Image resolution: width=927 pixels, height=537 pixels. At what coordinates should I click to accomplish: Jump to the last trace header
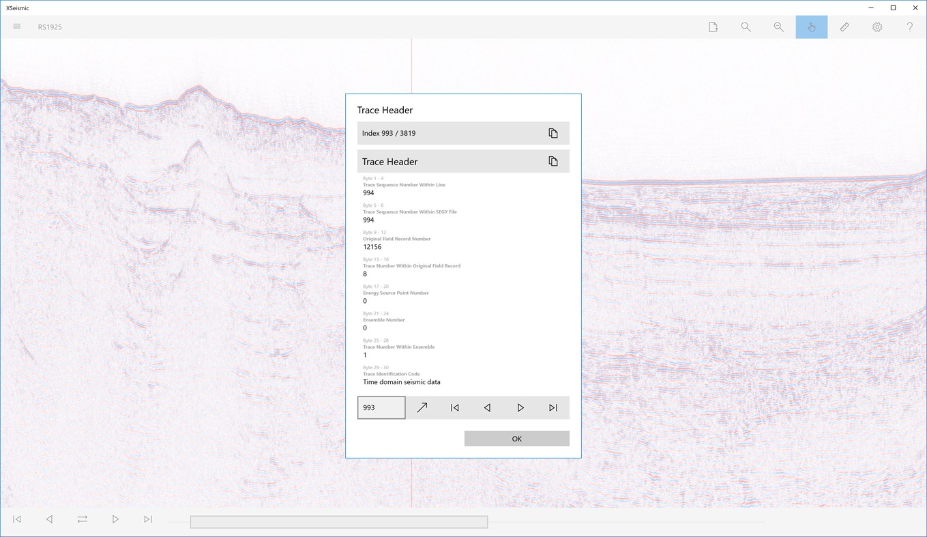click(553, 407)
